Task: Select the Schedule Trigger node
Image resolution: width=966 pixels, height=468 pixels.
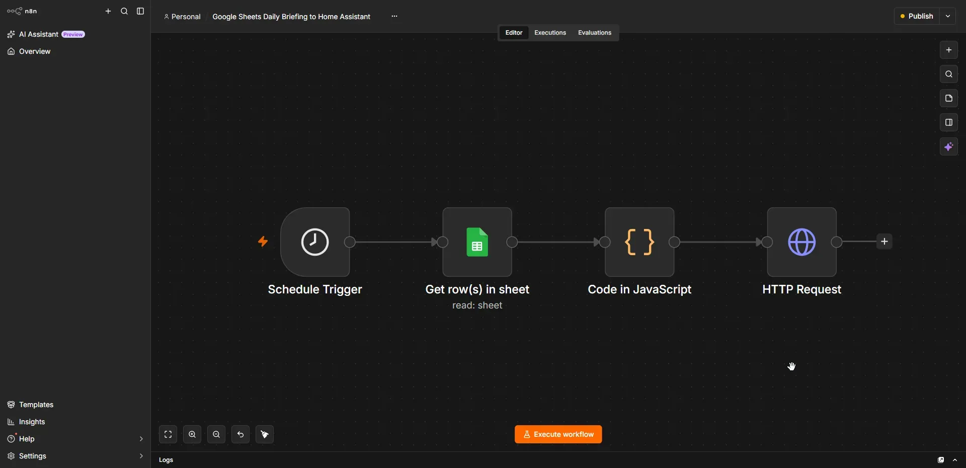Action: point(315,242)
